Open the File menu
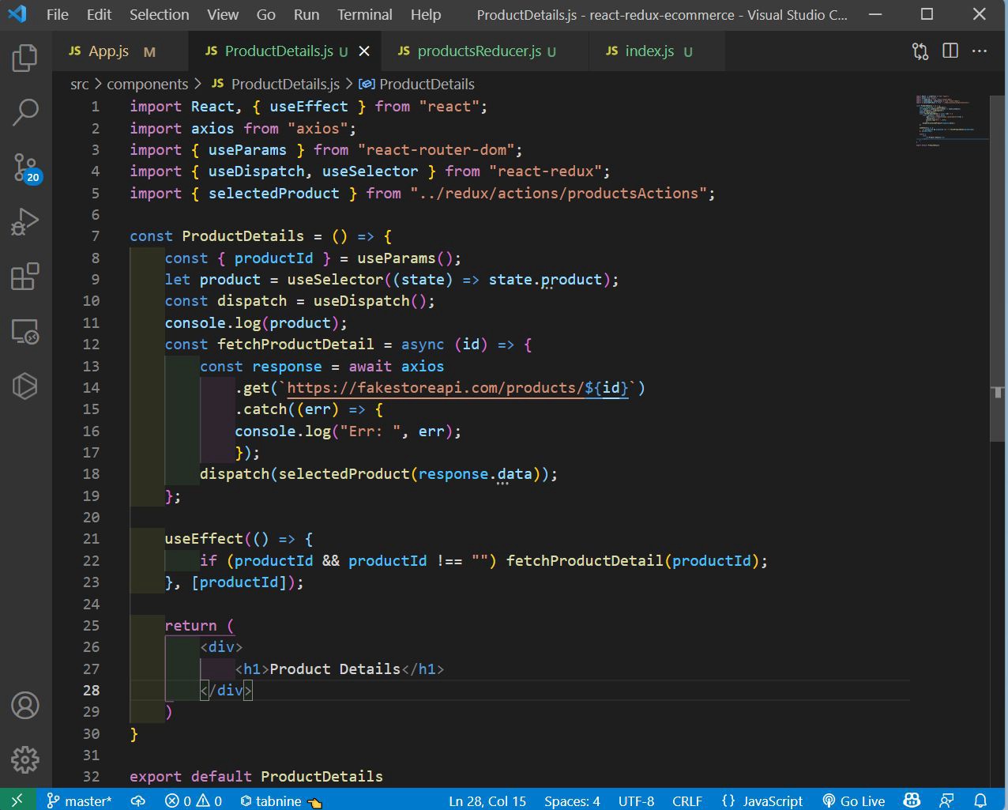This screenshot has height=810, width=1008. [58, 14]
